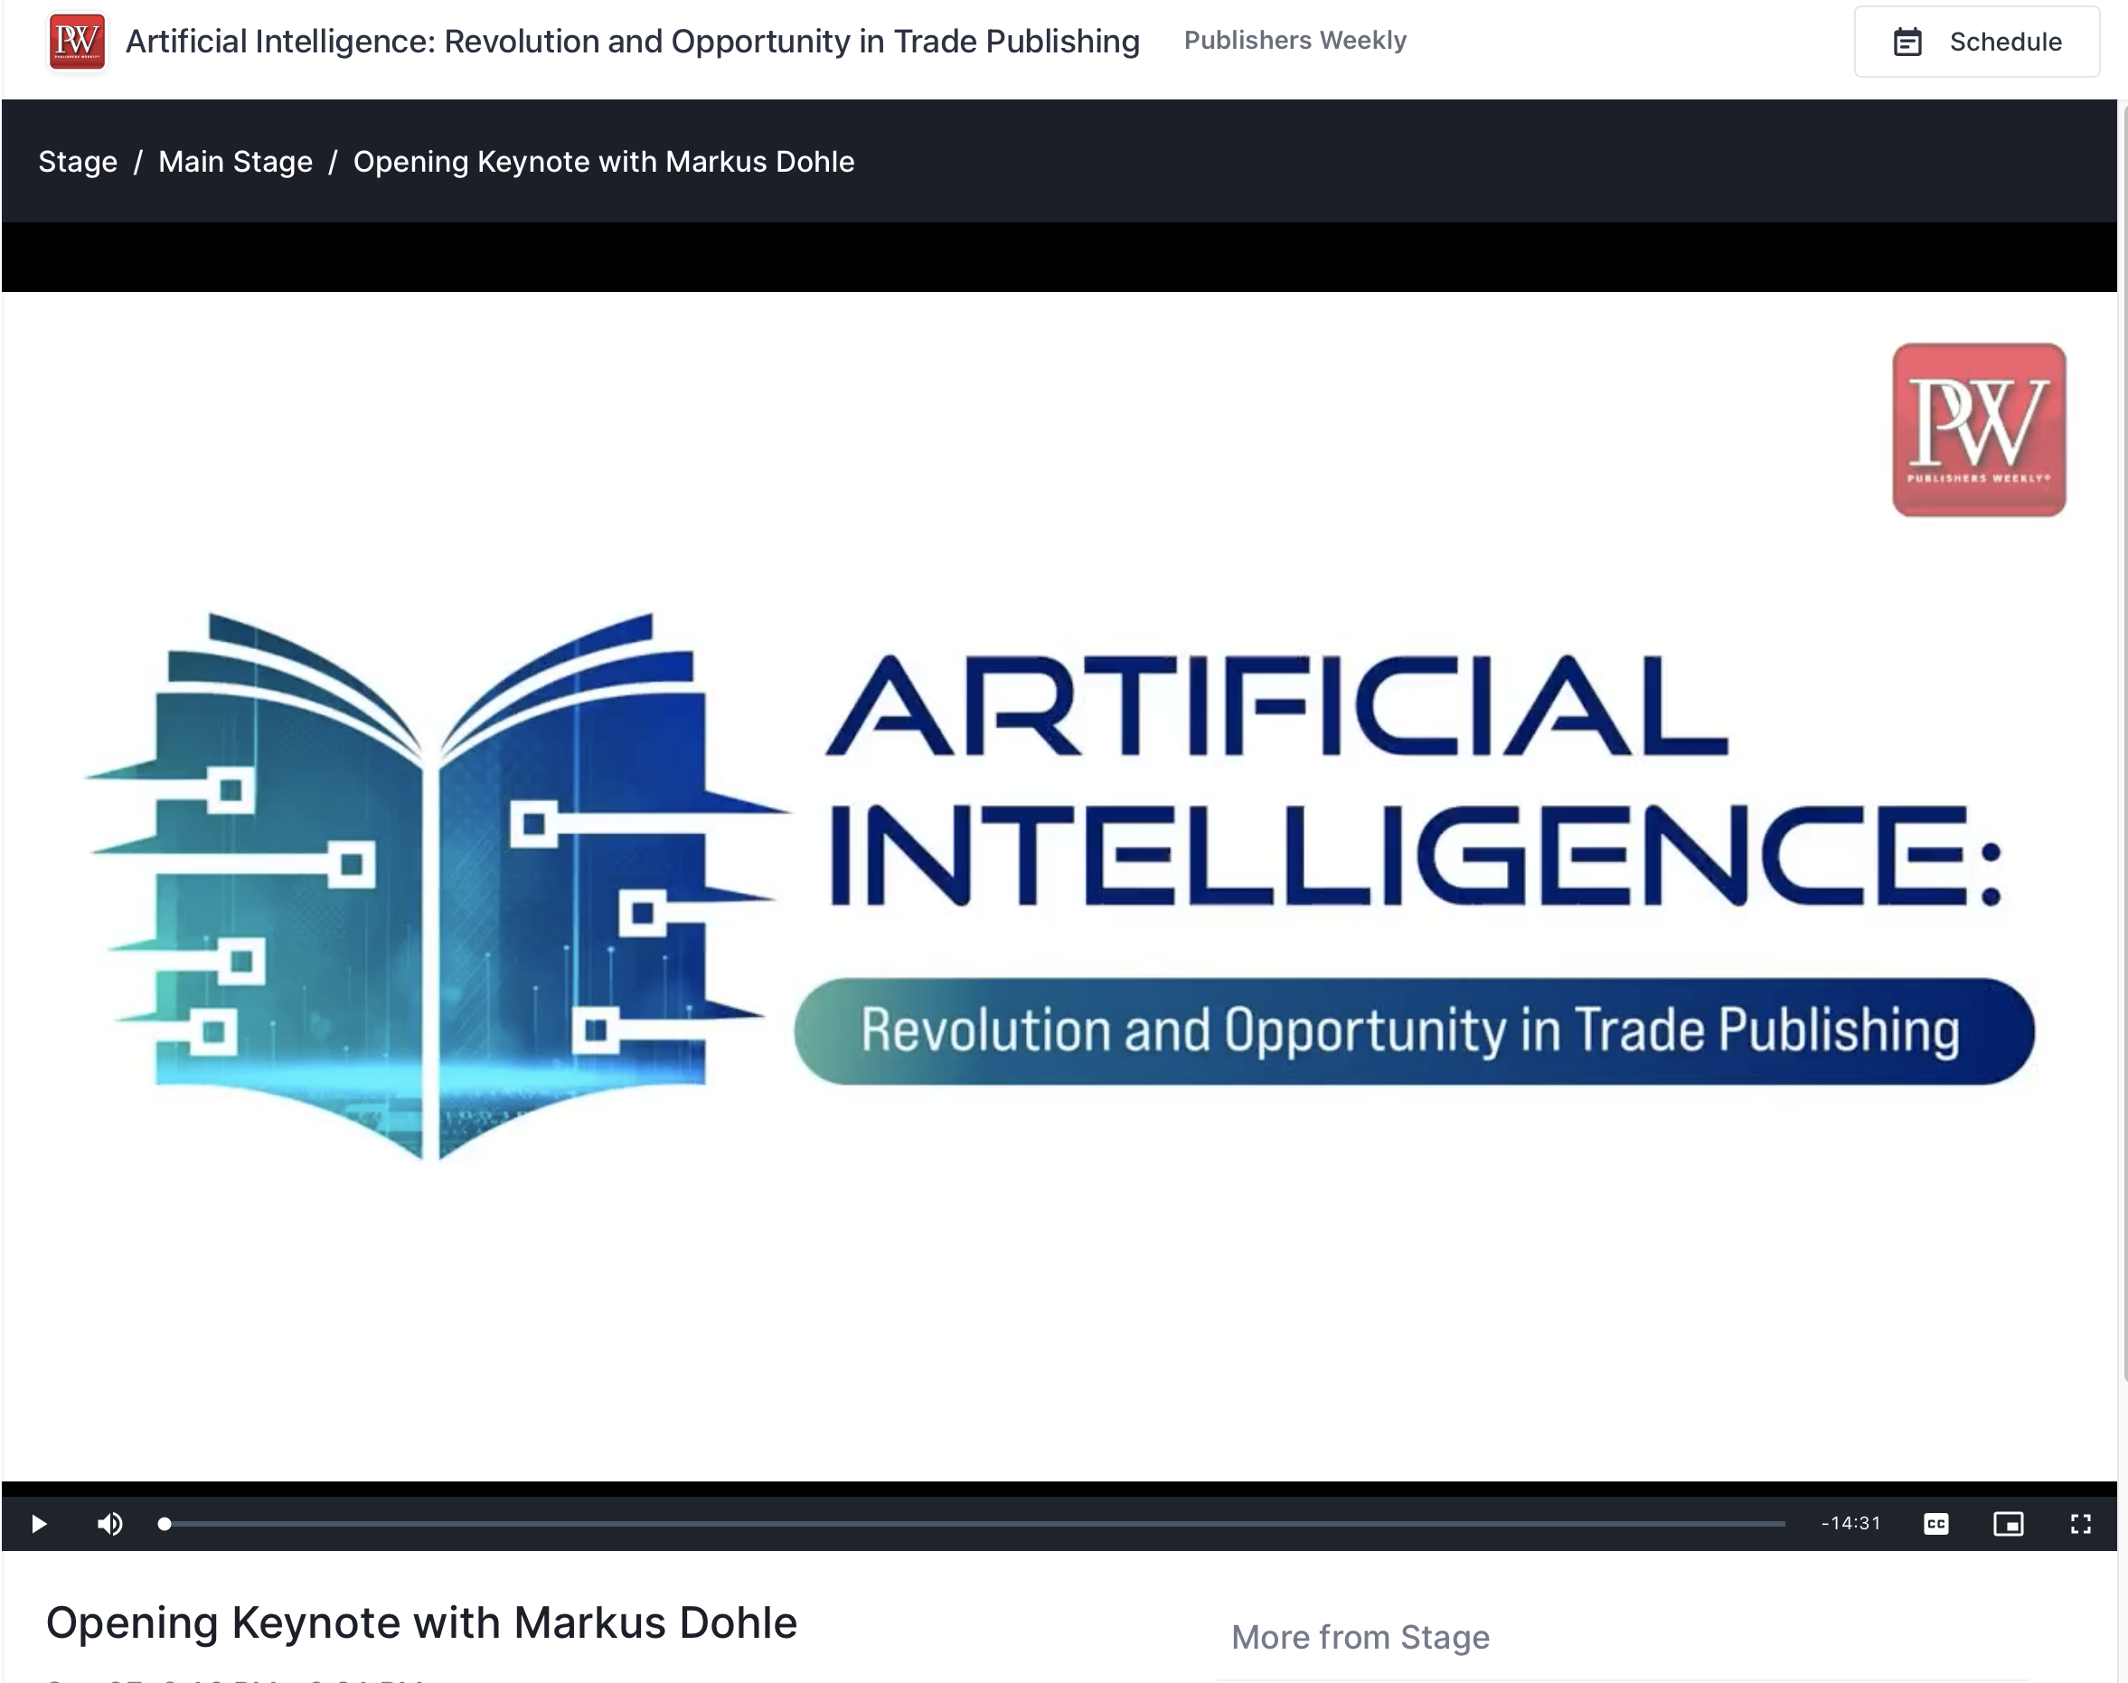Toggle the remaining time display -14:31
This screenshot has width=2128, height=1683.
(1850, 1523)
